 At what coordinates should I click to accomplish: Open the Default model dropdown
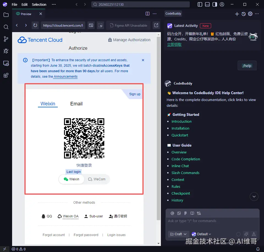click(201, 234)
